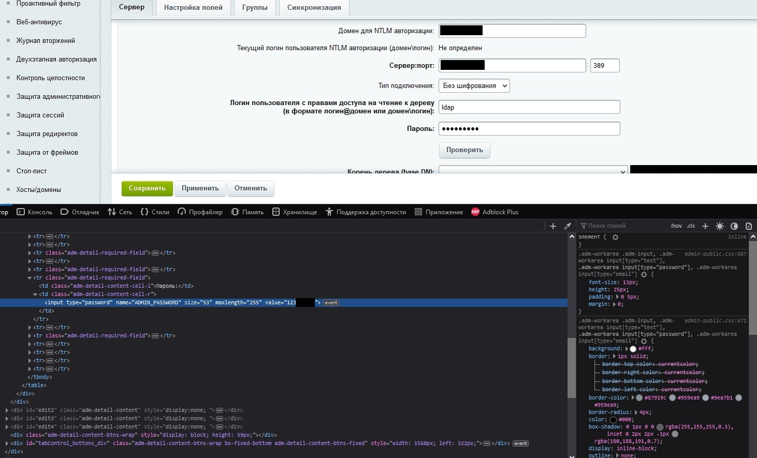Toggle light color scheme simulation sun icon
Screen dimensions: 757x458
[720, 226]
